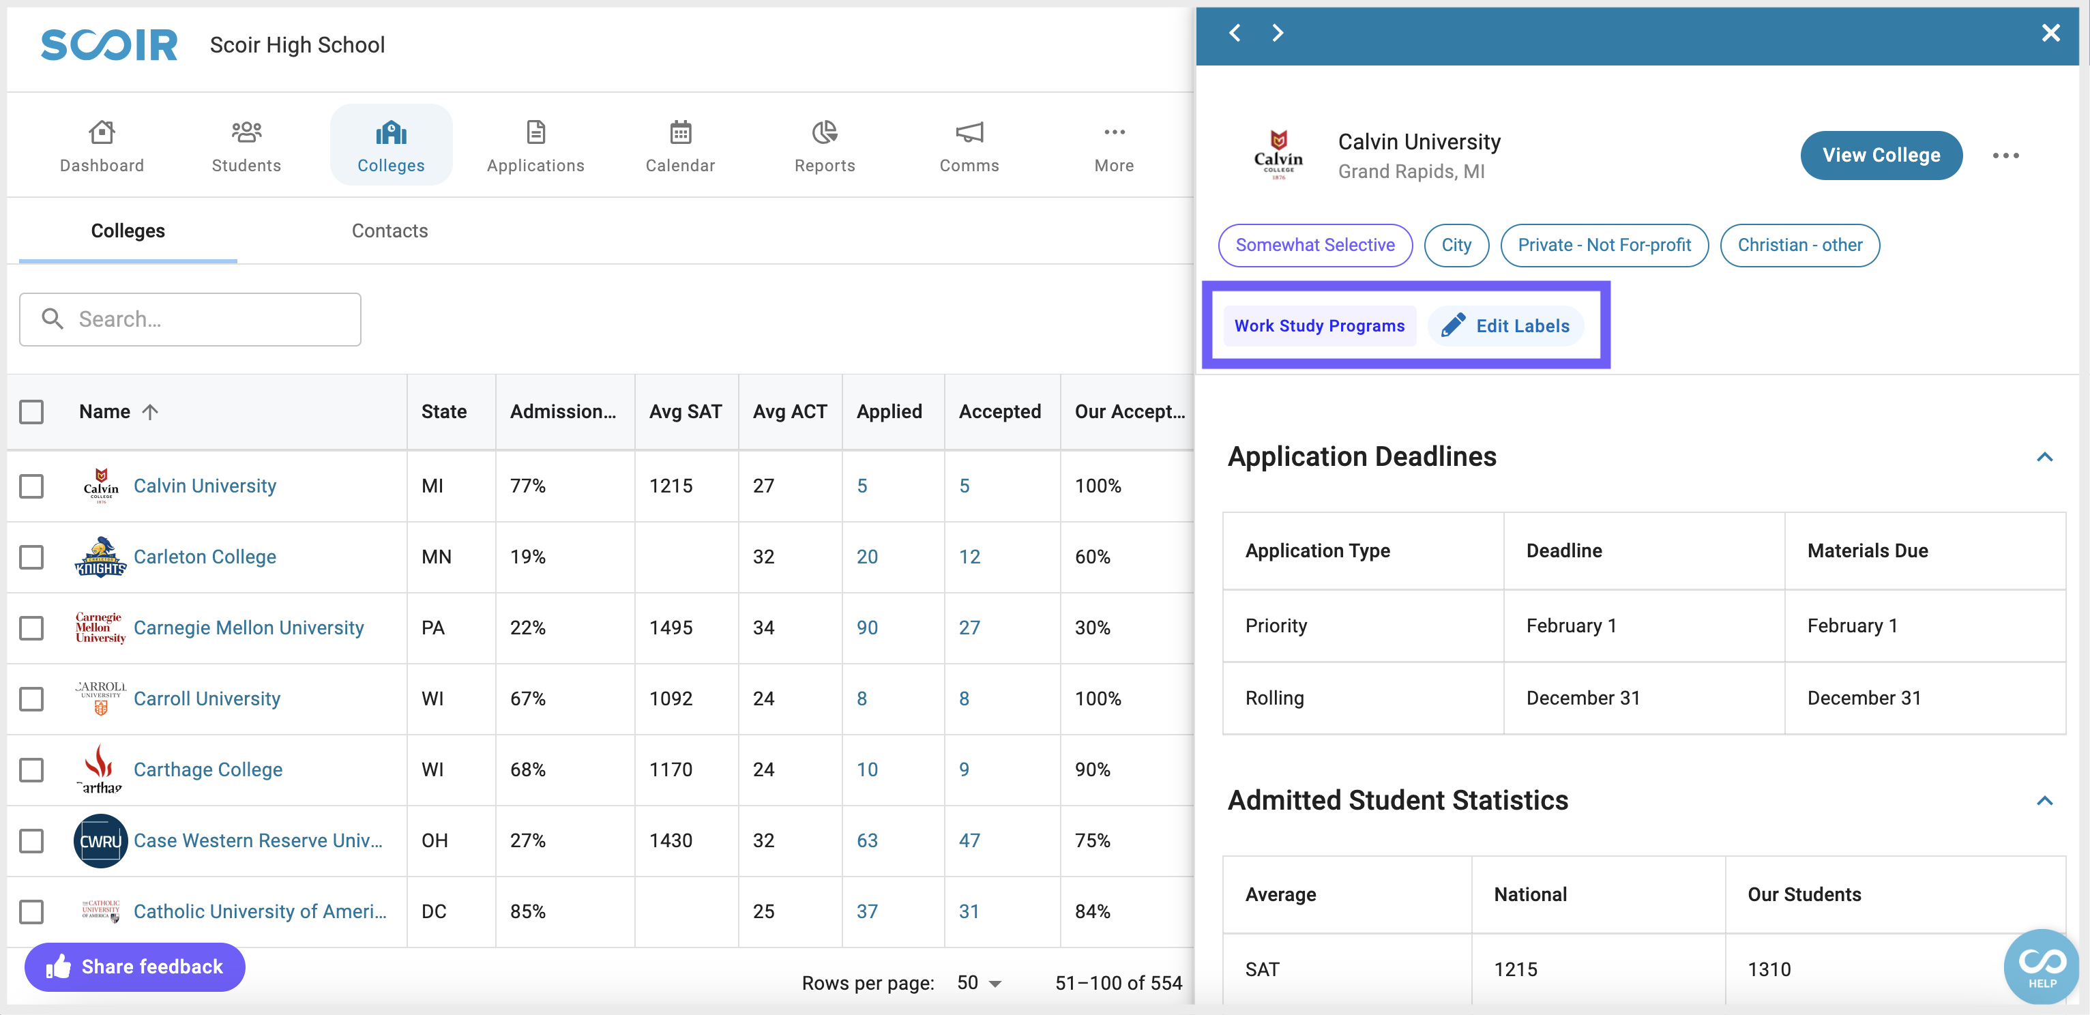Click the Carnegie Mellon University logo

[x=100, y=627]
